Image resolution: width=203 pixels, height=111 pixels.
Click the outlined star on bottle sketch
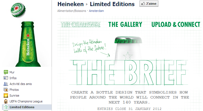click(x=128, y=56)
